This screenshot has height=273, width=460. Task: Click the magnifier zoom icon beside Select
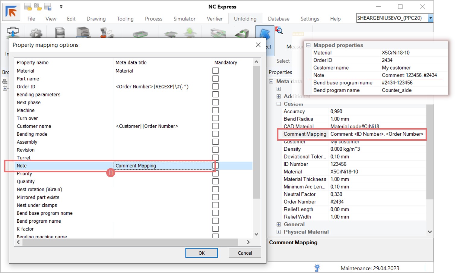[x=279, y=30]
